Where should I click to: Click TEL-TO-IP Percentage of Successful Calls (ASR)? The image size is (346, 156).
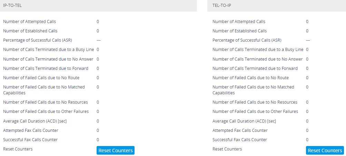(247, 40)
